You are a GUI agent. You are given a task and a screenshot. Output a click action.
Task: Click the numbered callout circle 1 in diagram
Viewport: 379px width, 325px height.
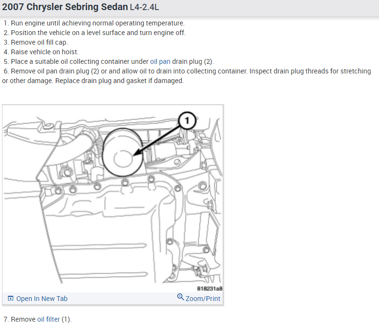coord(187,120)
